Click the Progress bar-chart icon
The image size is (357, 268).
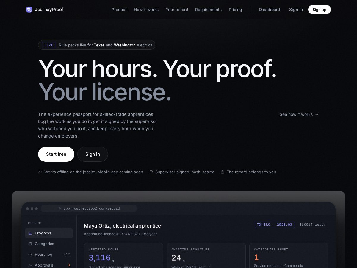(x=30, y=233)
